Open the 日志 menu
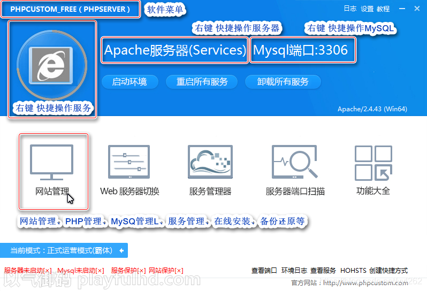 [x=350, y=9]
